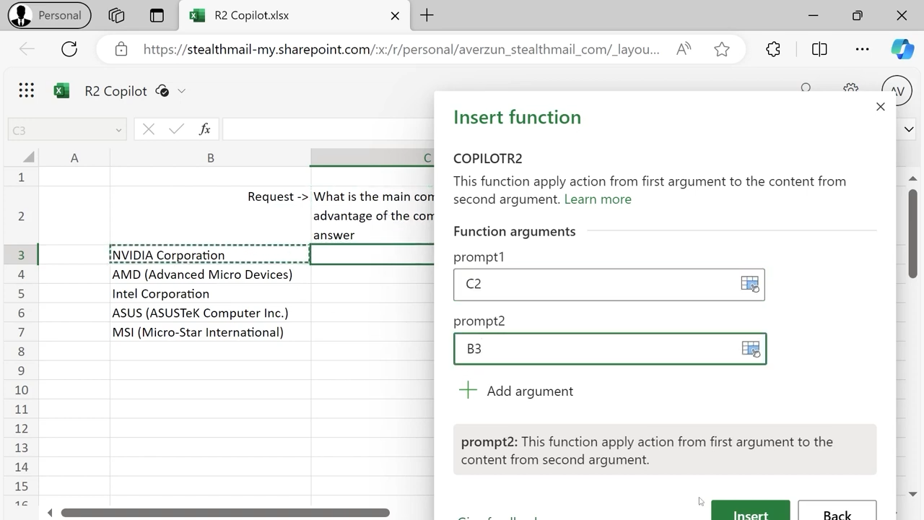Open the tab actions menu icon
This screenshot has height=520, width=924.
157,15
